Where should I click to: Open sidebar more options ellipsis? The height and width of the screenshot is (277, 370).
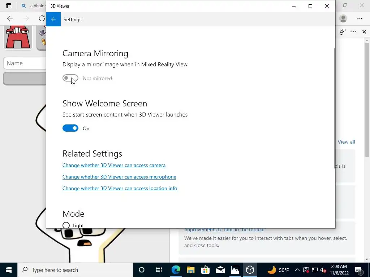click(x=353, y=32)
